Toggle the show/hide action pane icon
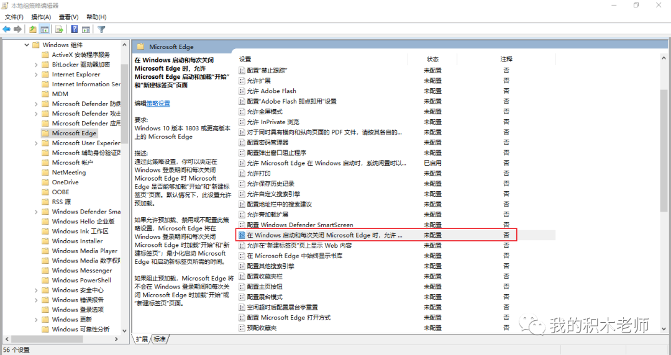Screen dimensions: 671x355 click(x=86, y=29)
